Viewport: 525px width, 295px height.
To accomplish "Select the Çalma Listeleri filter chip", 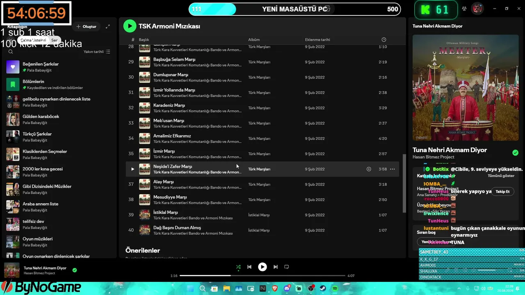I will [33, 40].
